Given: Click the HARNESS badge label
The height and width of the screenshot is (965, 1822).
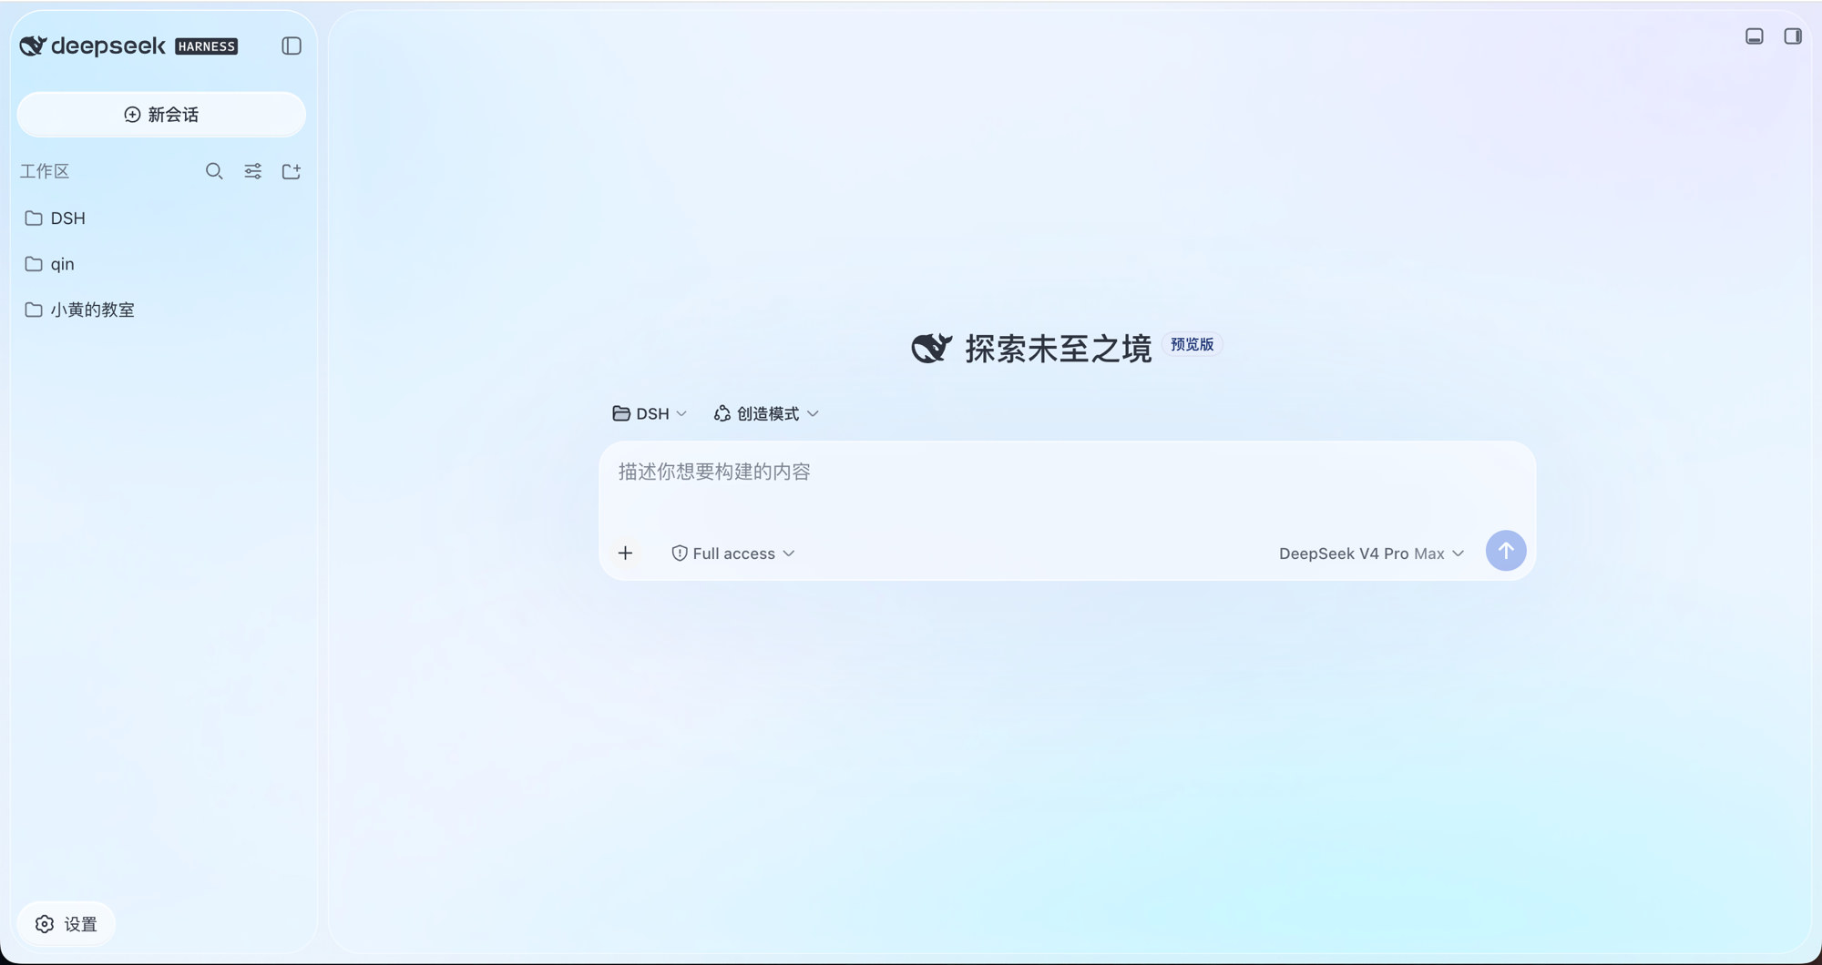Looking at the screenshot, I should [x=207, y=46].
